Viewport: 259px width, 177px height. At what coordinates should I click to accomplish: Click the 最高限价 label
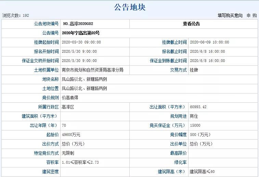[x=178, y=153]
